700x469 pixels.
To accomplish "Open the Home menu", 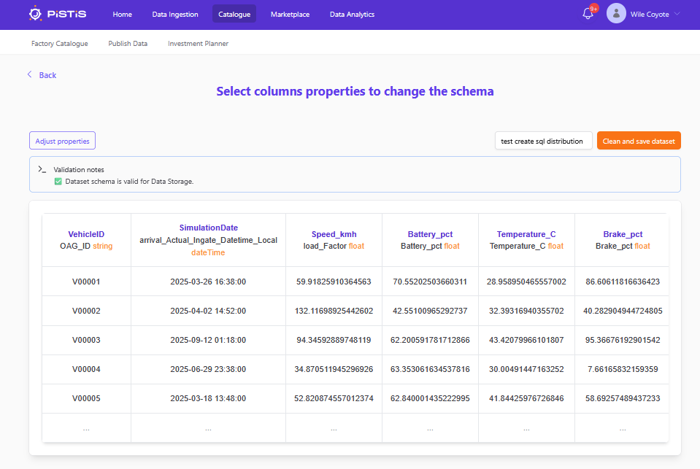I will 123,15.
